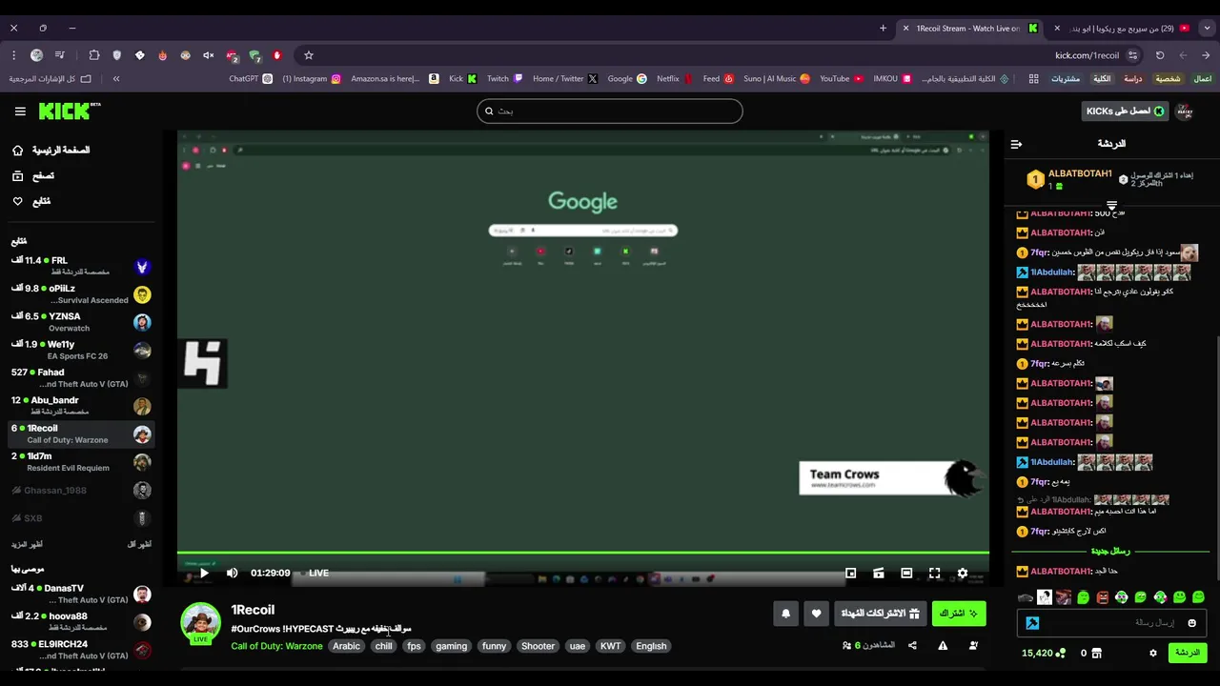
Task: Click the Kick search box
Action: coord(610,111)
